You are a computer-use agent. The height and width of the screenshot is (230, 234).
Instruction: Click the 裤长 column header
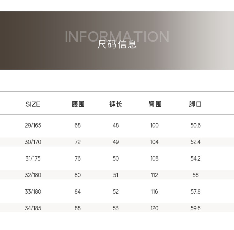pos(115,104)
